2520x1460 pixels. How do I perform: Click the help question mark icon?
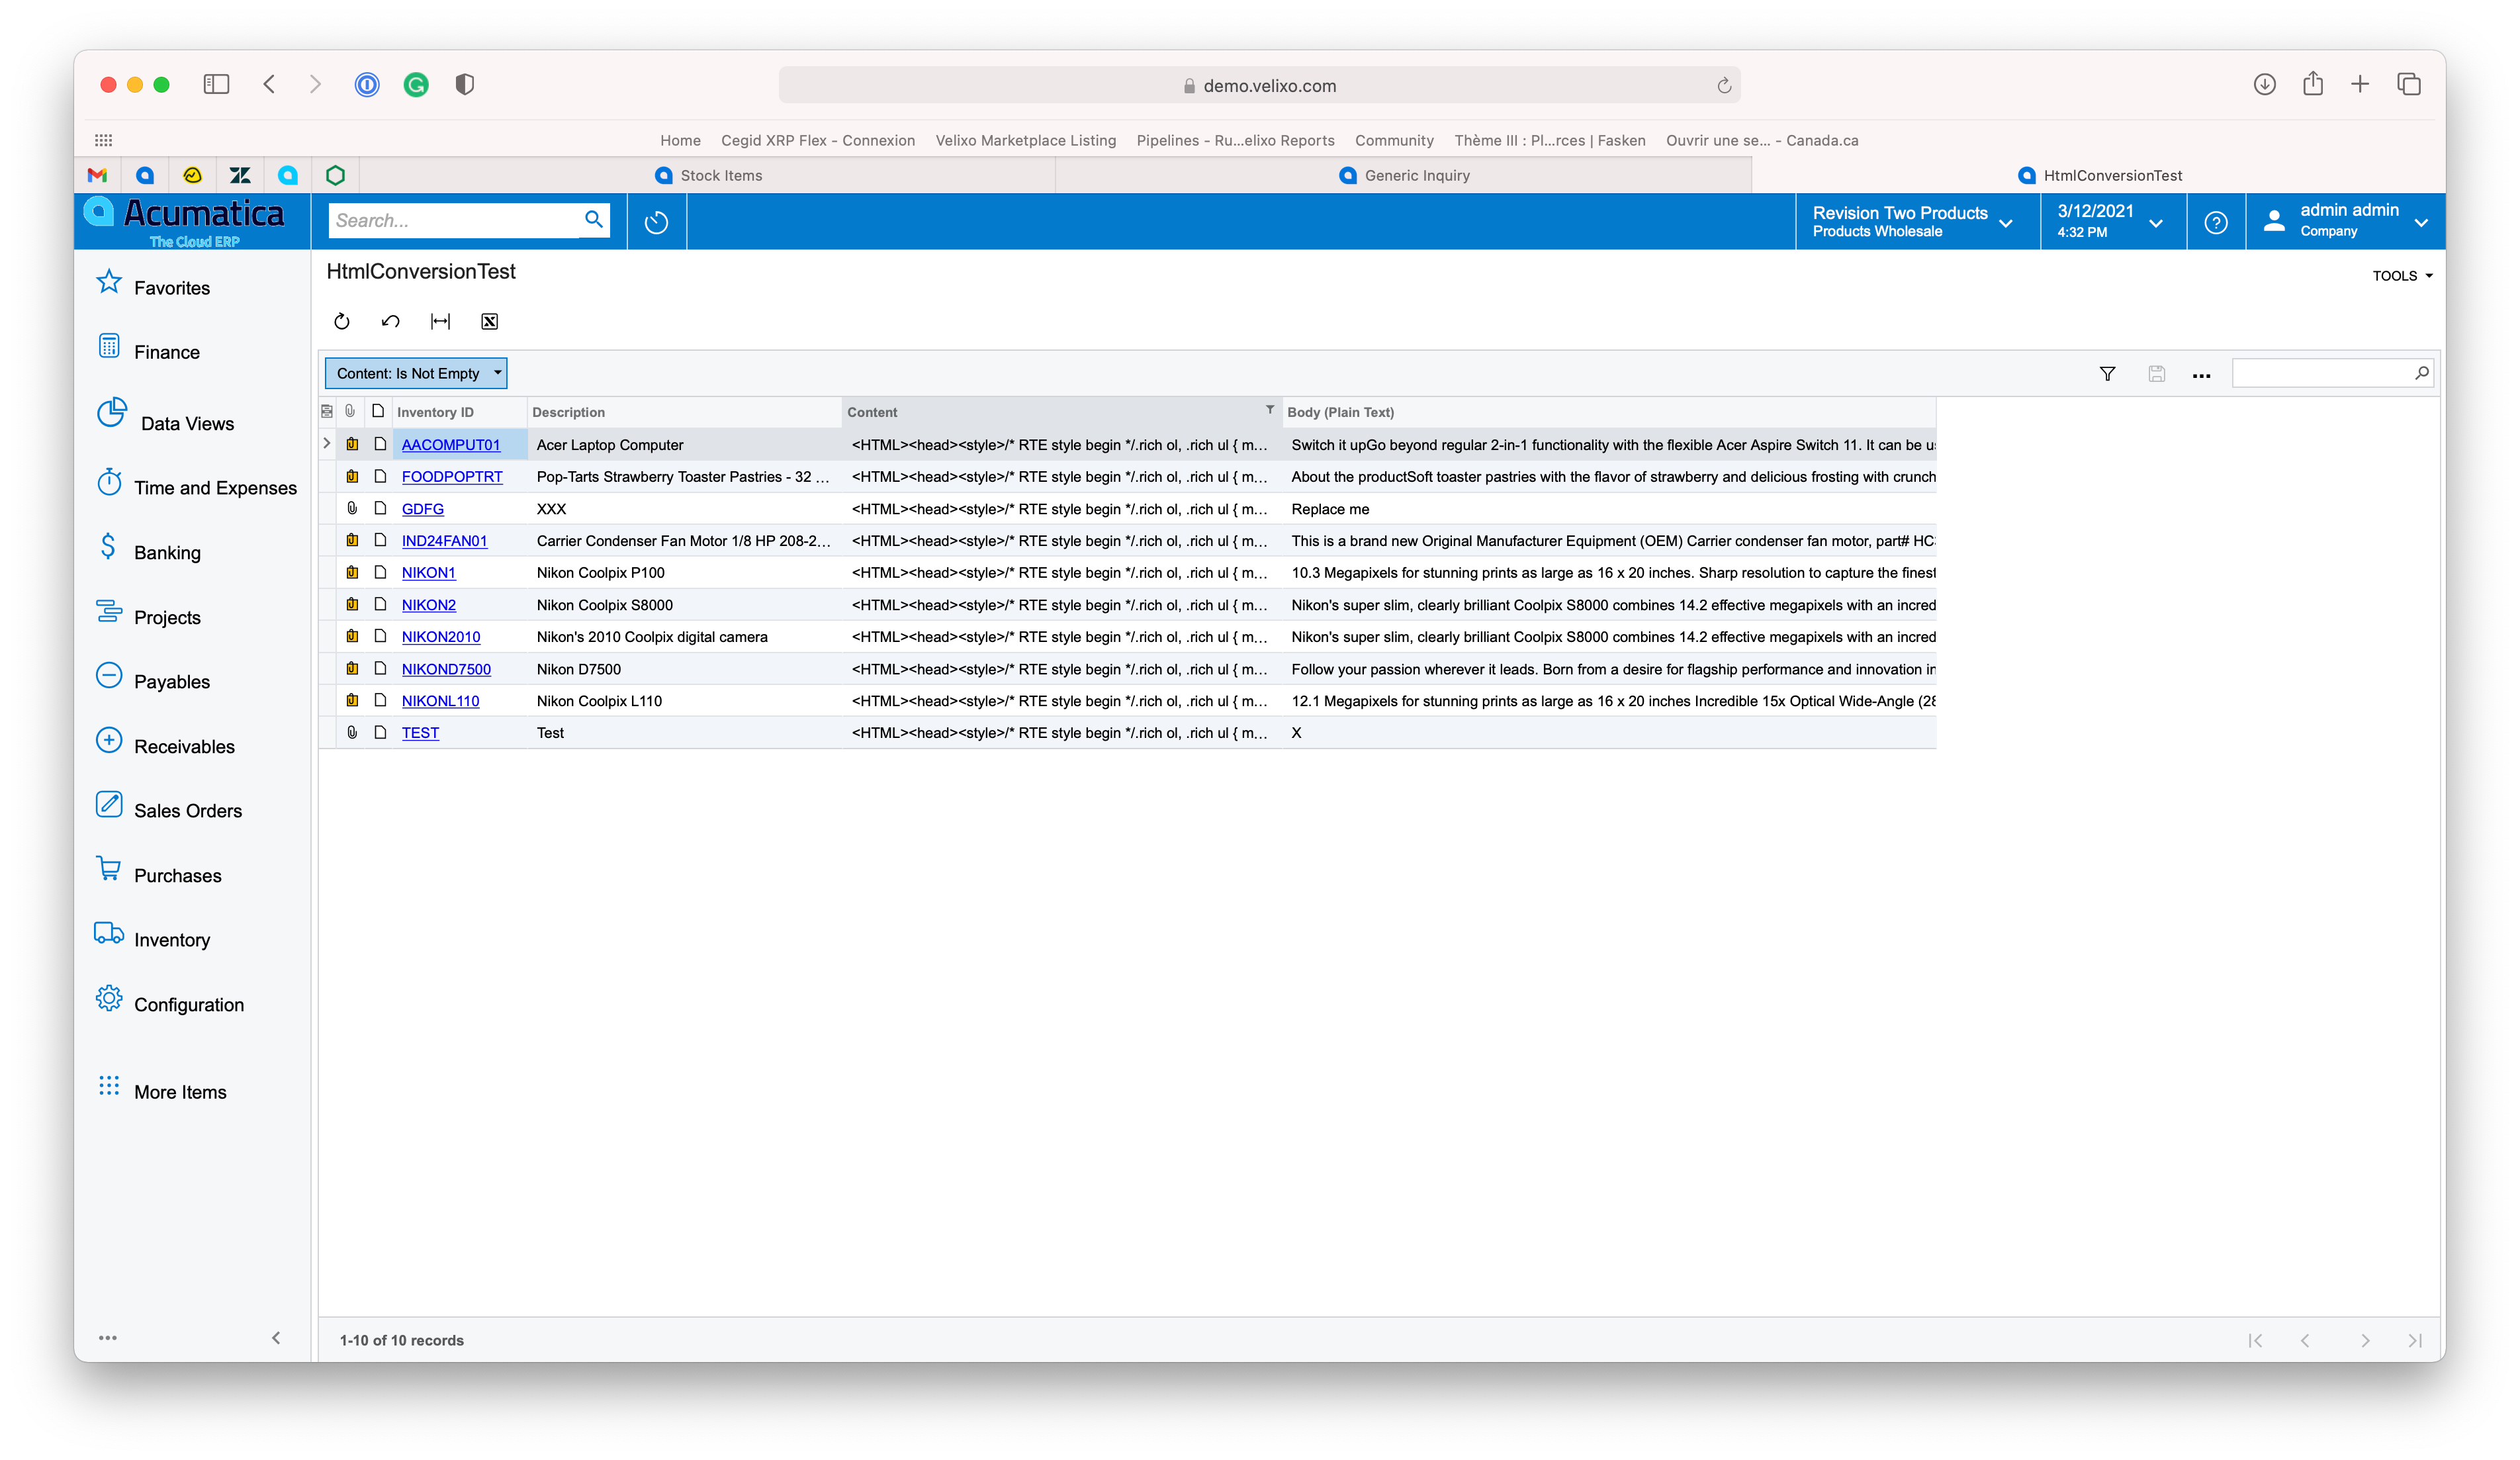pyautogui.click(x=2215, y=222)
